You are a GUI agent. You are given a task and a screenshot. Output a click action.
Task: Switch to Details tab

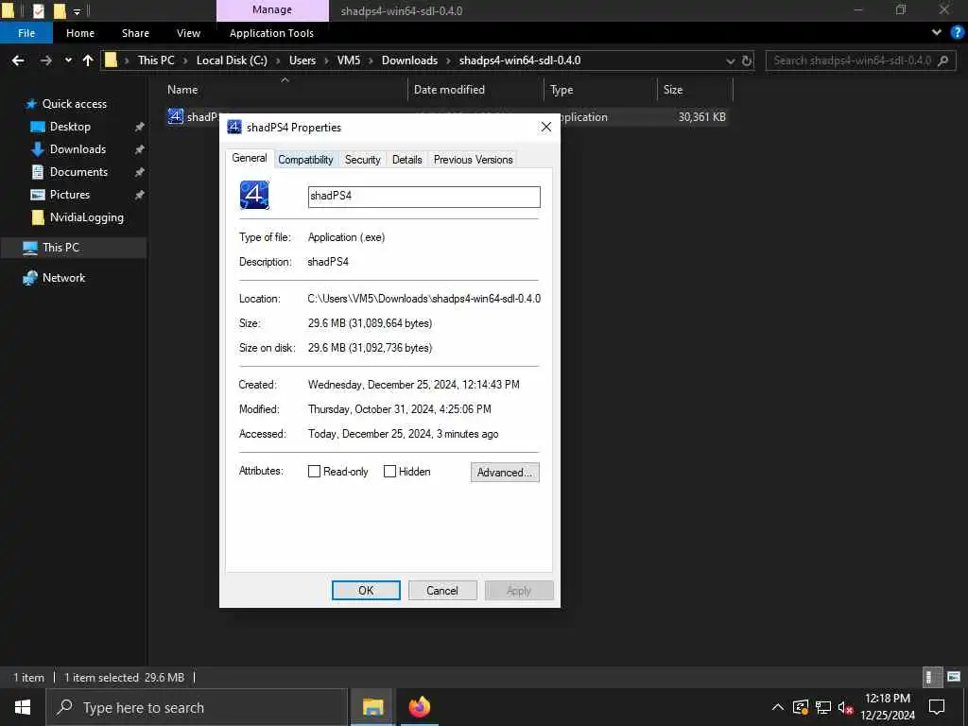(406, 159)
